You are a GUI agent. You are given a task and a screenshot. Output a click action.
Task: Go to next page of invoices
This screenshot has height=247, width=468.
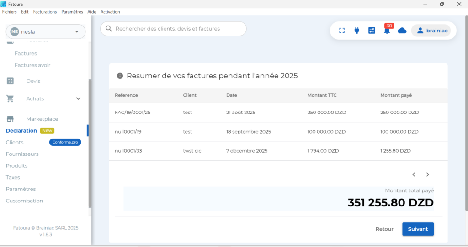click(x=428, y=175)
